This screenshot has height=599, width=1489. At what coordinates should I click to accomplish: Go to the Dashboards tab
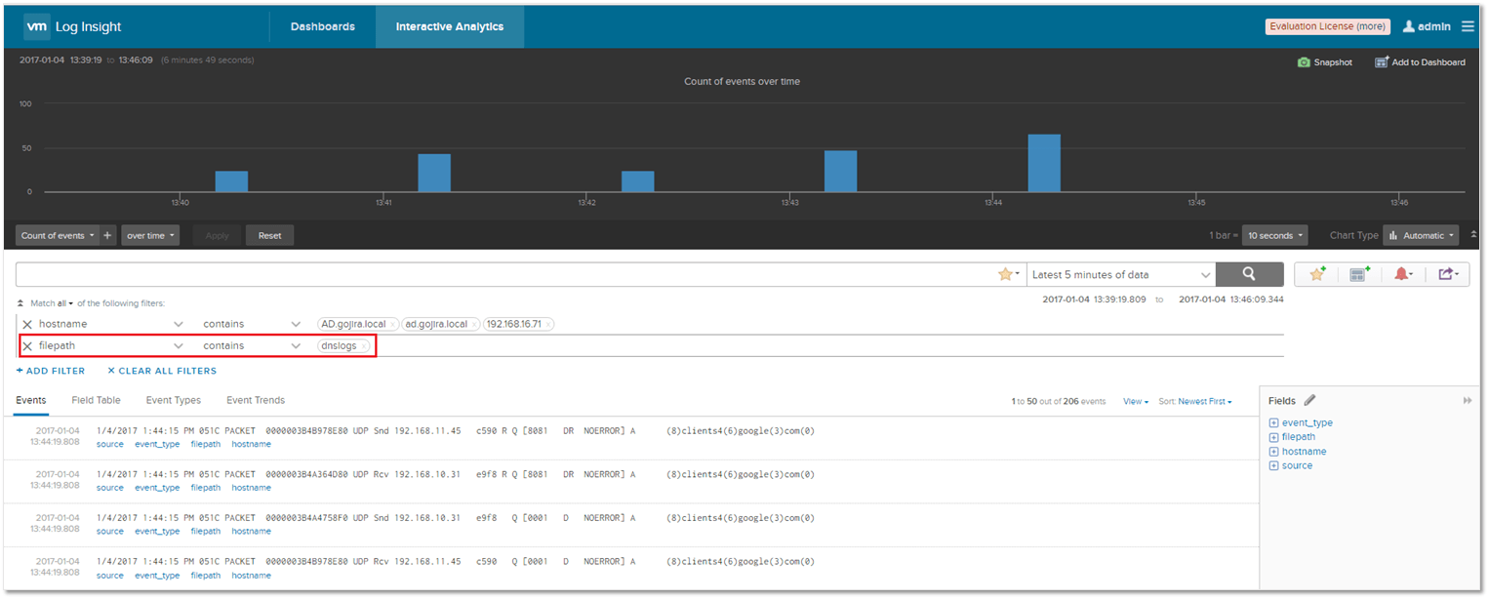323,26
